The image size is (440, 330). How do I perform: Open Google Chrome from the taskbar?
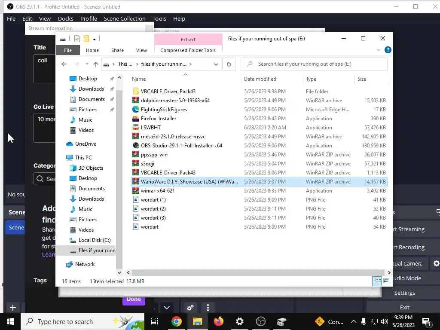tap(176, 321)
